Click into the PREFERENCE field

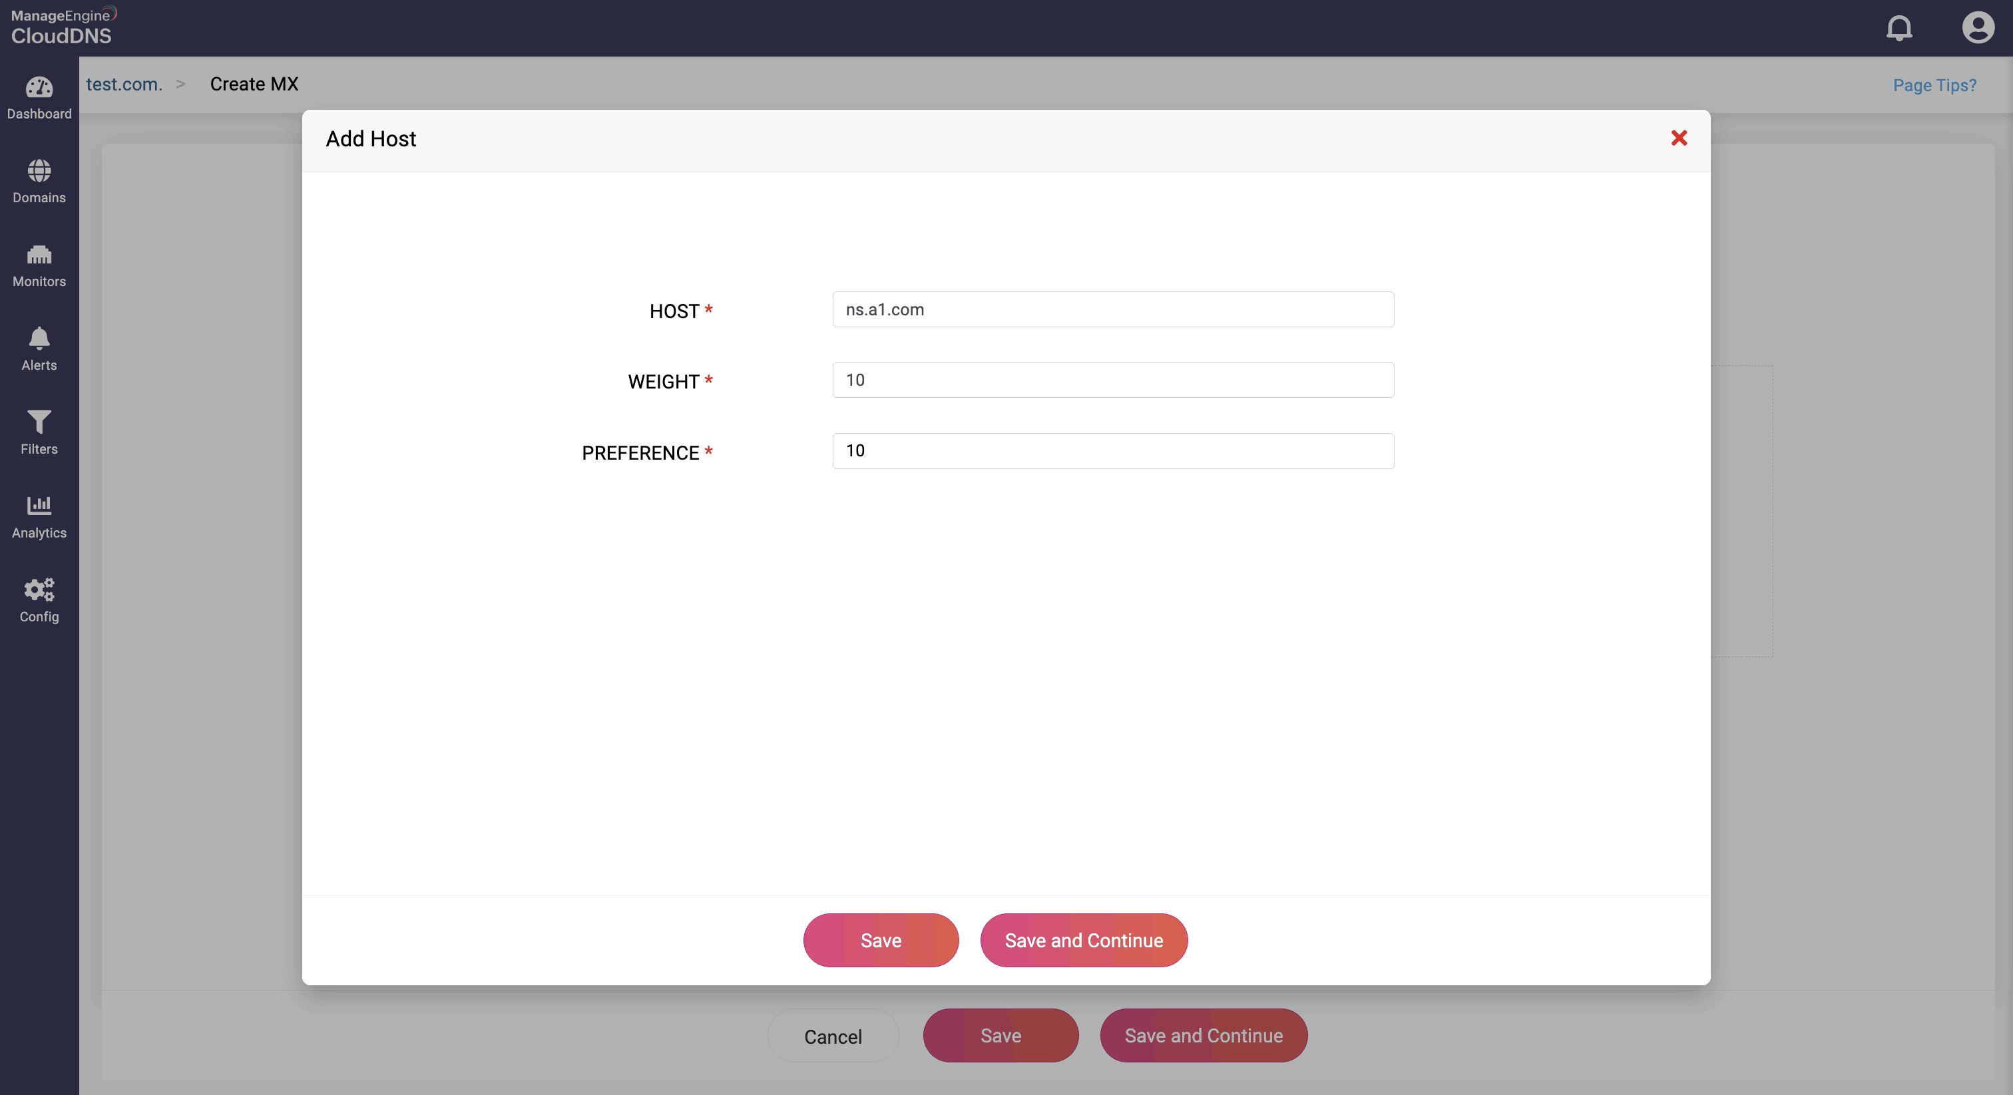pyautogui.click(x=1113, y=450)
